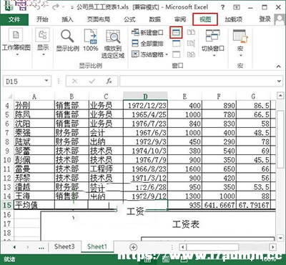Image resolution: width=286 pixels, height=265 pixels.
Task: Click cell 工程师 in row 11
Action: 106,169
